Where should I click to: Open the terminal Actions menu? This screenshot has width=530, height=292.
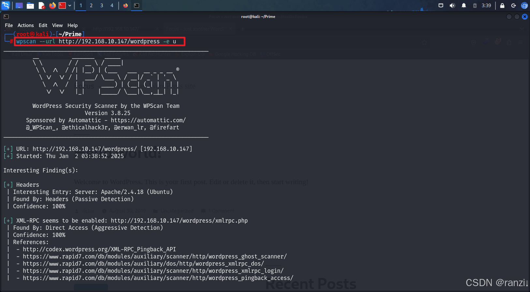click(x=26, y=25)
